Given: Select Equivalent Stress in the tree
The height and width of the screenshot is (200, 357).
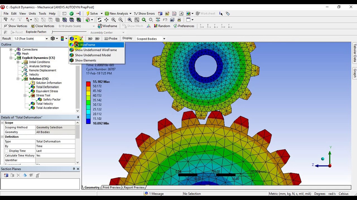Looking at the screenshot, I should click(x=47, y=91).
